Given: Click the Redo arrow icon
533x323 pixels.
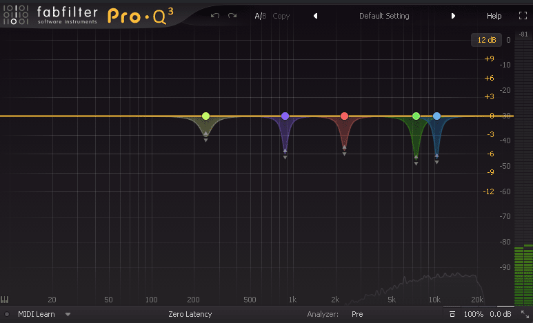Looking at the screenshot, I should [232, 16].
